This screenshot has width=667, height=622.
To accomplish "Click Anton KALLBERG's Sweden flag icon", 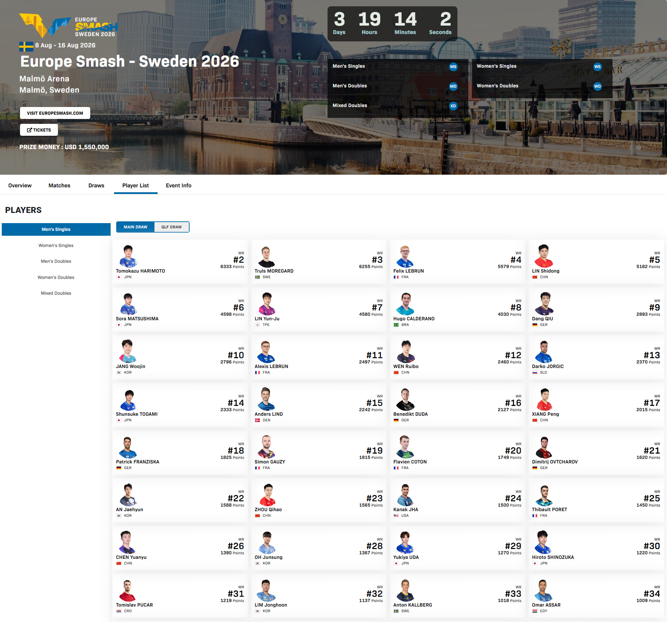I will [396, 611].
